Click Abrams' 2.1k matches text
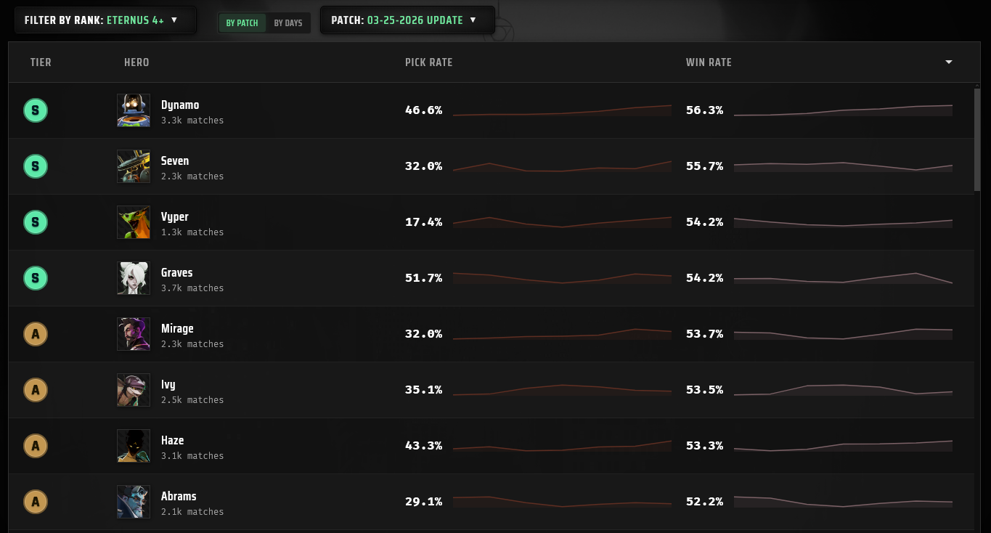Viewport: 991px width, 533px height. point(192,512)
